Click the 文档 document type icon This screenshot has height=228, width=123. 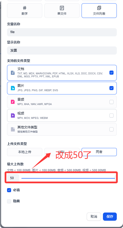tap(13, 72)
